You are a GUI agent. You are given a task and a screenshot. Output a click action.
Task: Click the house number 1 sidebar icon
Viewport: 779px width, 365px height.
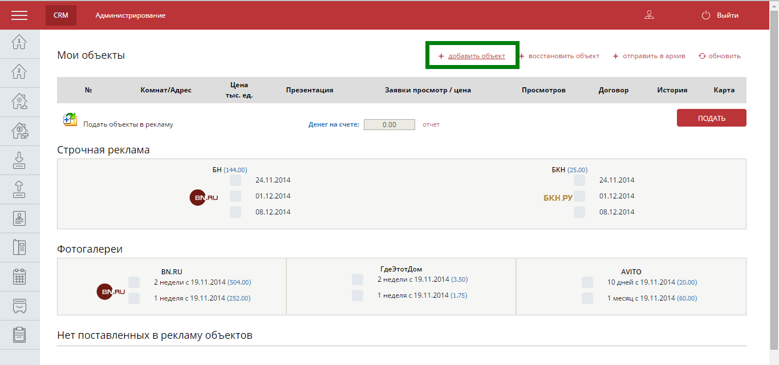click(19, 43)
